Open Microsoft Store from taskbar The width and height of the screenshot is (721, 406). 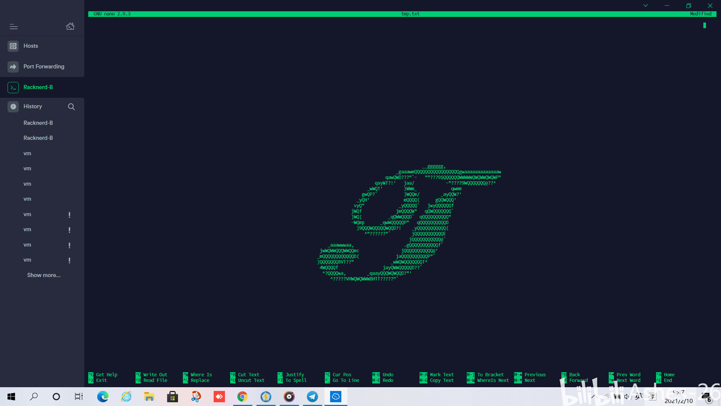click(172, 397)
